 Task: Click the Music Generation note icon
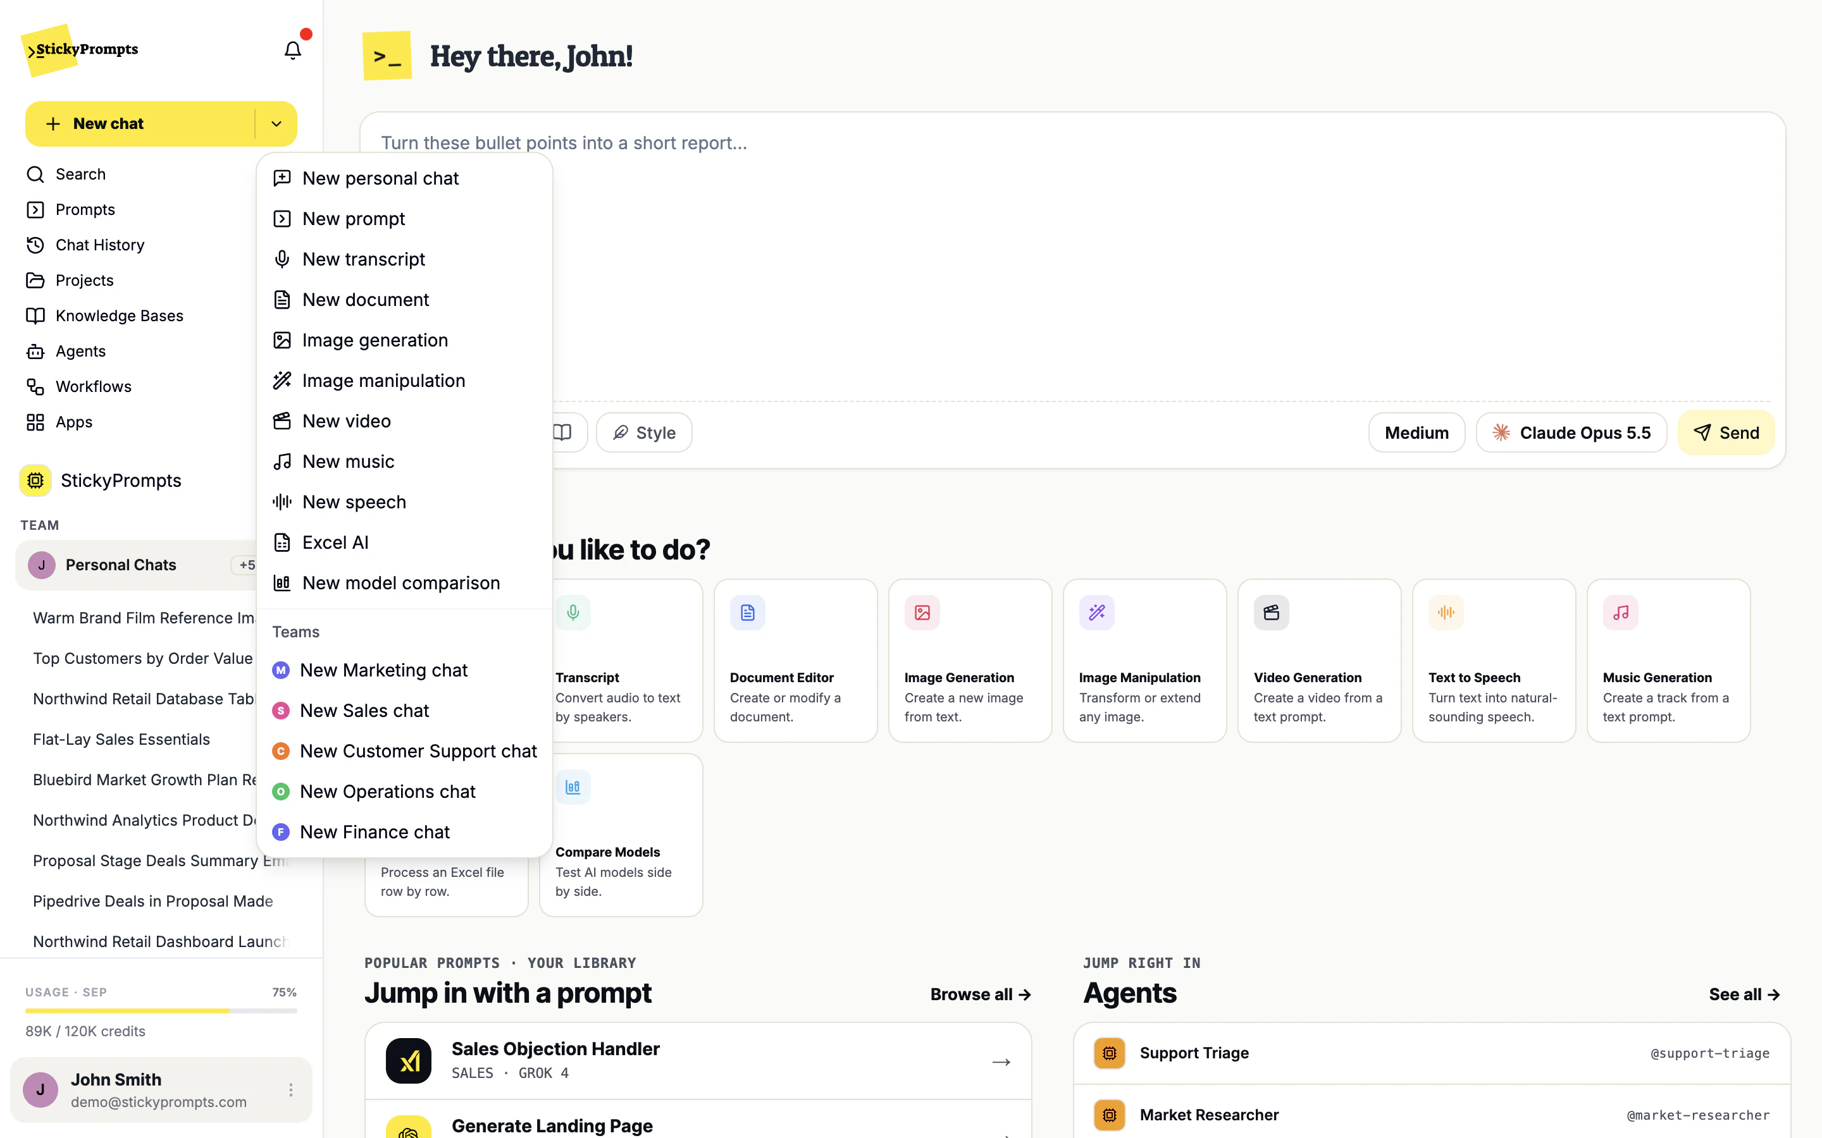click(1620, 613)
